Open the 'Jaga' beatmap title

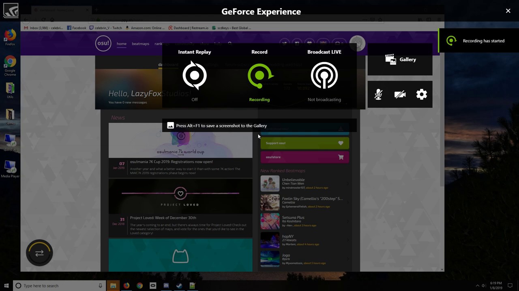point(286,255)
